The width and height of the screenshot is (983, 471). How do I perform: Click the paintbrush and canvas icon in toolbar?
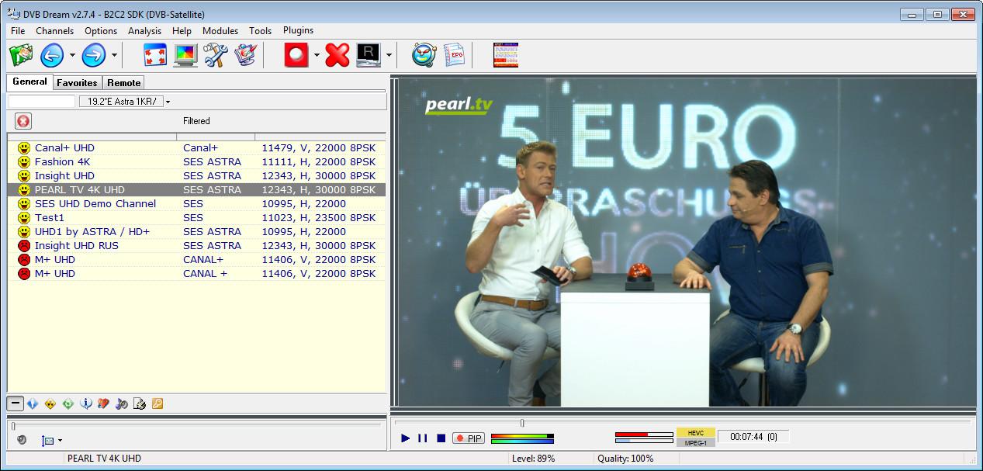click(x=244, y=55)
